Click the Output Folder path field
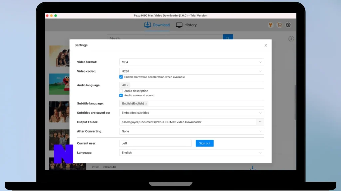341x191 pixels. tap(188, 122)
